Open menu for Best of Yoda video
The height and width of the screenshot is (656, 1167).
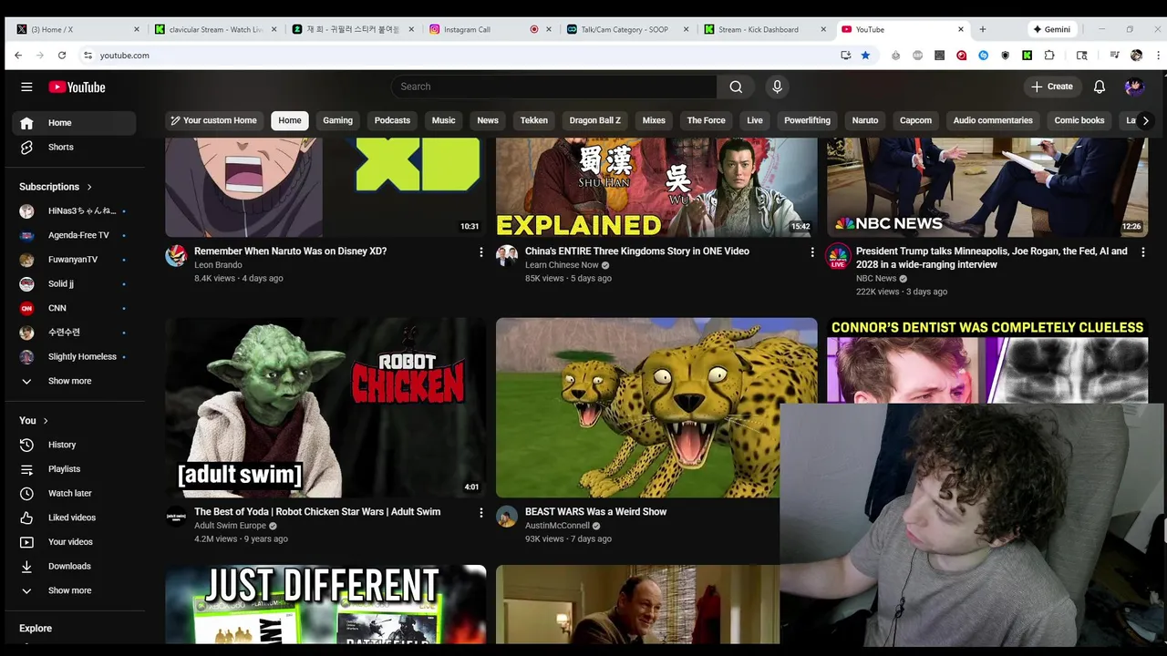[481, 513]
